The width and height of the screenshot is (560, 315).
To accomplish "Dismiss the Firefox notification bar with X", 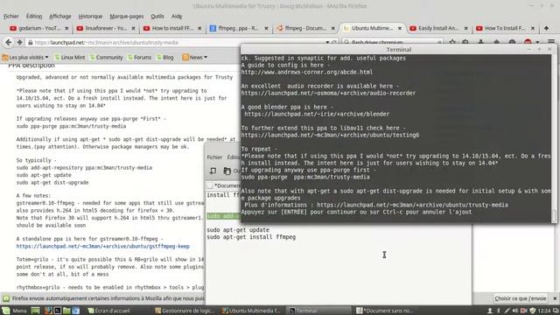I will coord(555,298).
